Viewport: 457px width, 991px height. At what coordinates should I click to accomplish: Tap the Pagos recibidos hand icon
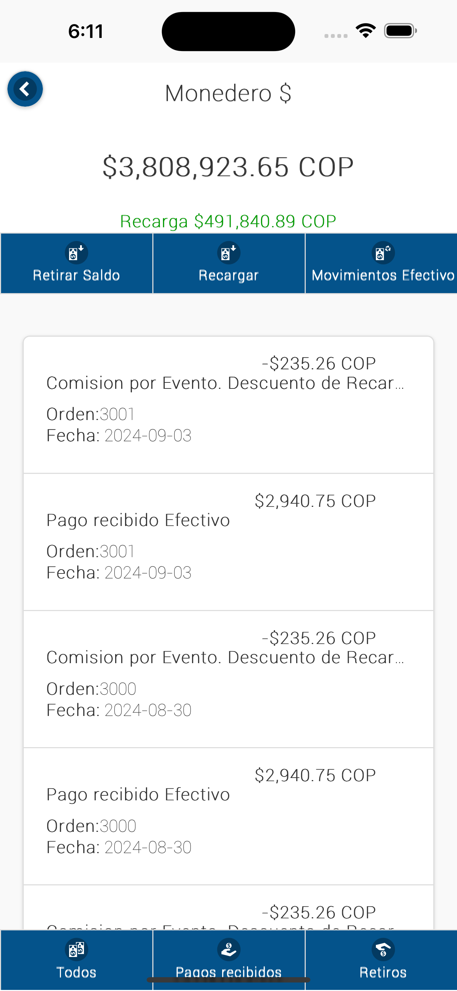click(228, 950)
